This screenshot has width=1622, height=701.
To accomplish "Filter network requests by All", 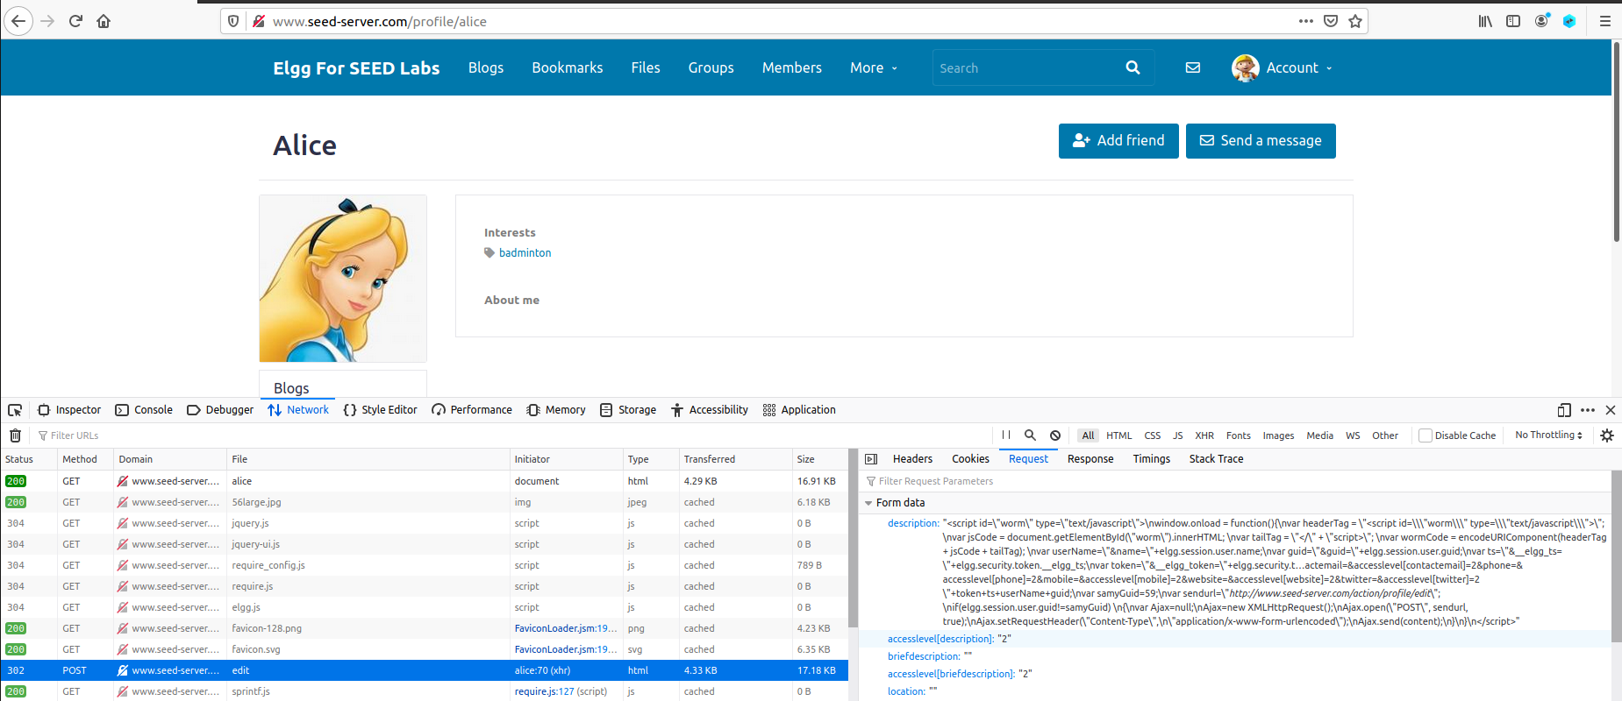I will [x=1088, y=435].
